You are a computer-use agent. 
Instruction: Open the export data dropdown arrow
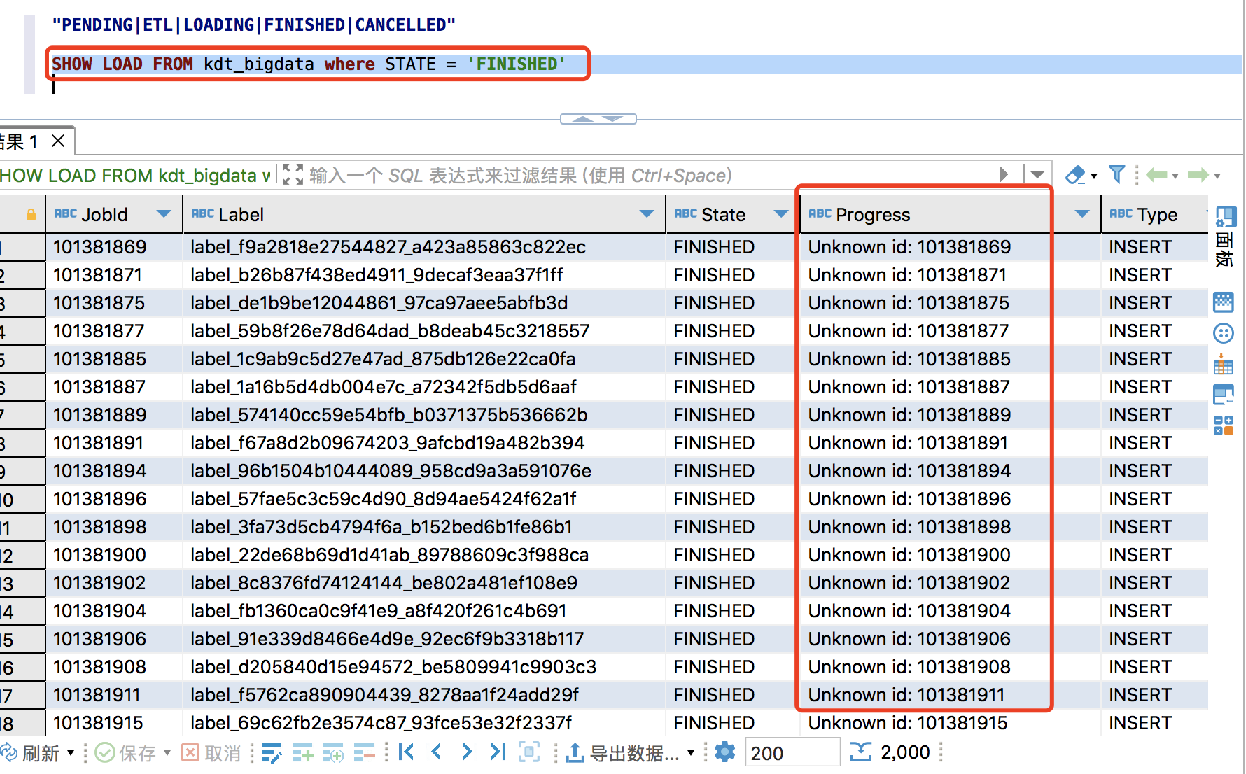[691, 753]
